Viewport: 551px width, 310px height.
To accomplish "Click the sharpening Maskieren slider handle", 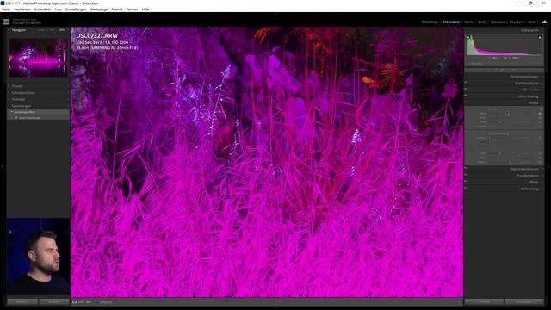I will (490, 127).
